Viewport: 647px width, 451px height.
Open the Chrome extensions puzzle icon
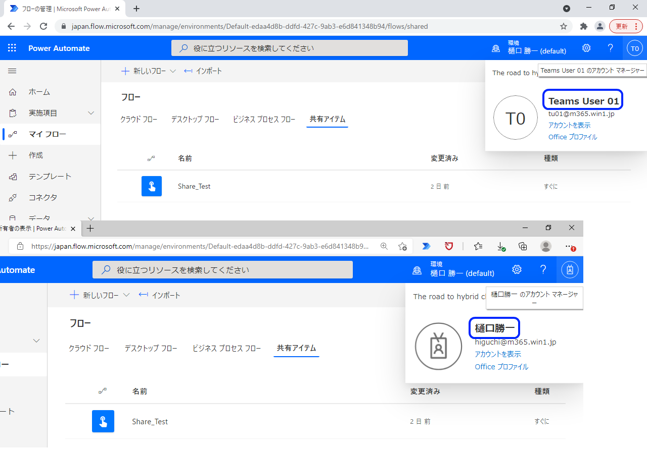point(584,26)
